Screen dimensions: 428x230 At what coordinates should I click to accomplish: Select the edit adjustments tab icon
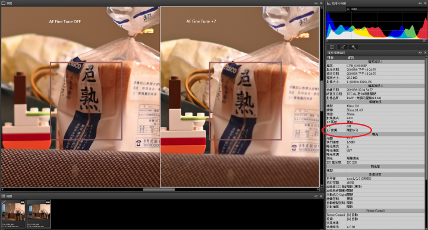(342, 47)
